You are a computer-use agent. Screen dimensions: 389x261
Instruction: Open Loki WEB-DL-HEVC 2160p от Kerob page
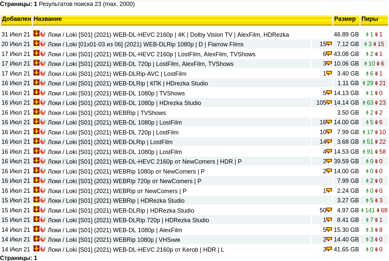(x=136, y=250)
